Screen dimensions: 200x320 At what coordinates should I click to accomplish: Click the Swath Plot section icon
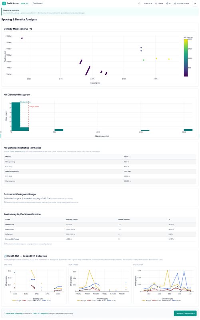pos(5,256)
